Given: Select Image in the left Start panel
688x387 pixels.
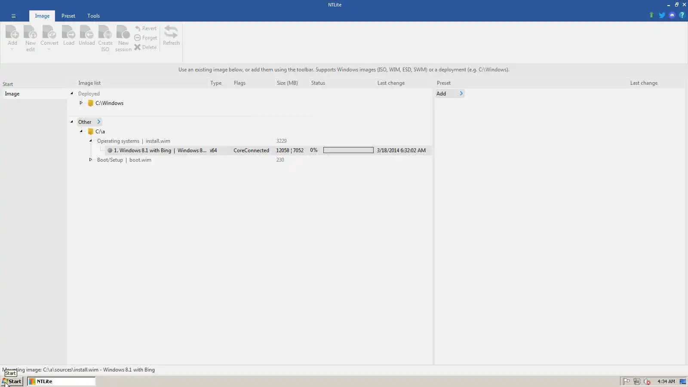Looking at the screenshot, I should 34,94.
